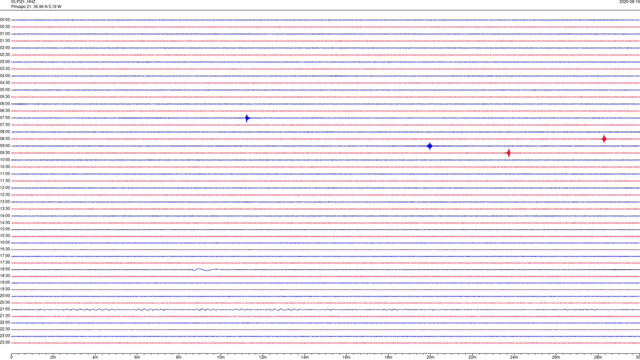This screenshot has height=360, width=640.
Task: Select the '20:30' time label
Action: click(5, 303)
